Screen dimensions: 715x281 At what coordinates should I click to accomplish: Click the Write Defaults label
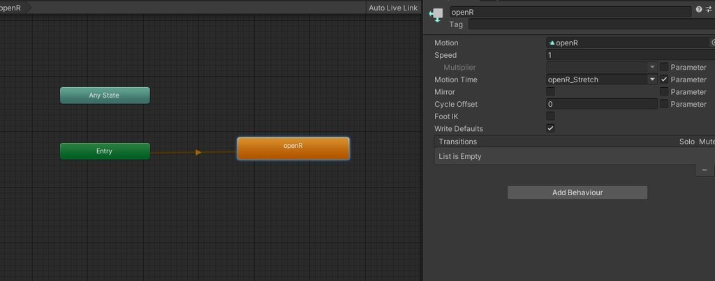pyautogui.click(x=459, y=129)
